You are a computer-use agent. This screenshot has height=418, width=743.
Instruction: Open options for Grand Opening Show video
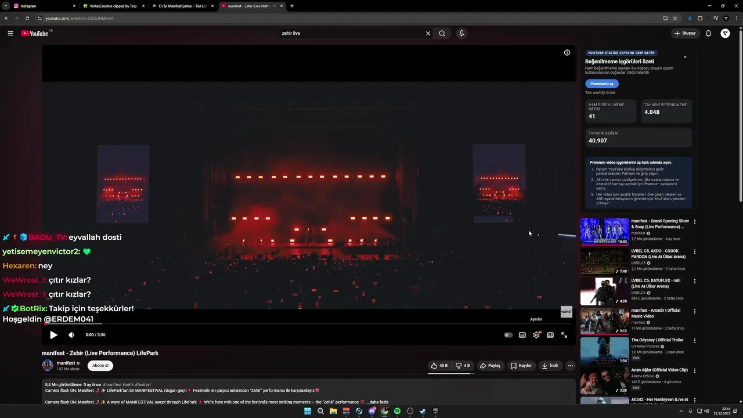695,222
